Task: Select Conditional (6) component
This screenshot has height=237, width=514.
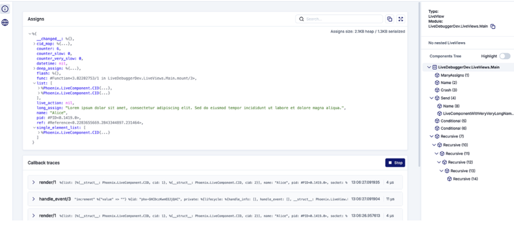Action: pyautogui.click(x=454, y=128)
